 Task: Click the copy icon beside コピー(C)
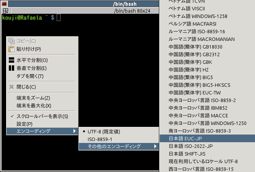(11, 41)
